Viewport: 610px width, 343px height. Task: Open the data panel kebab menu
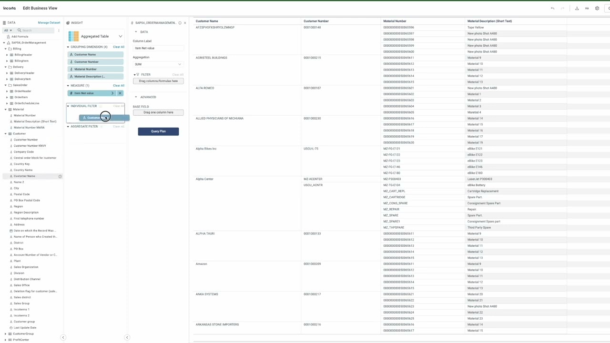pyautogui.click(x=59, y=30)
